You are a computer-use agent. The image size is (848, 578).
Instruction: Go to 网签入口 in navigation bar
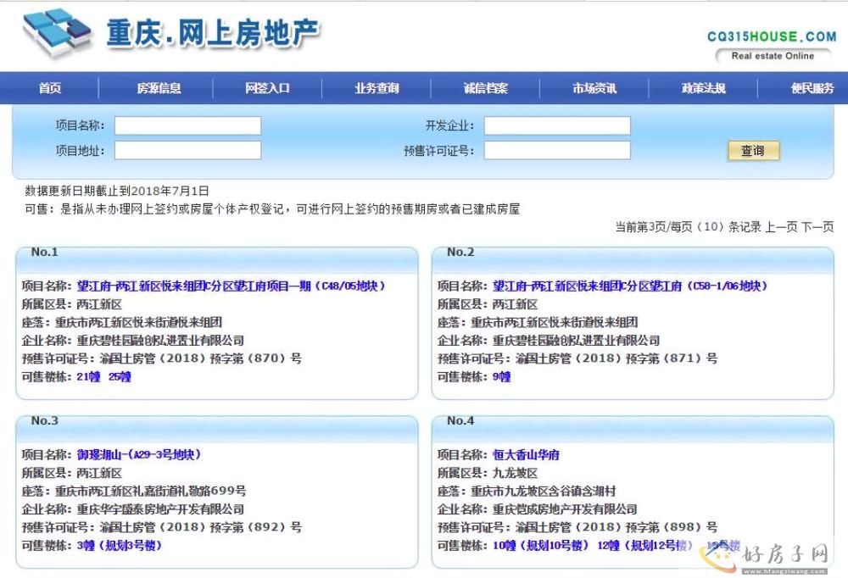[268, 88]
